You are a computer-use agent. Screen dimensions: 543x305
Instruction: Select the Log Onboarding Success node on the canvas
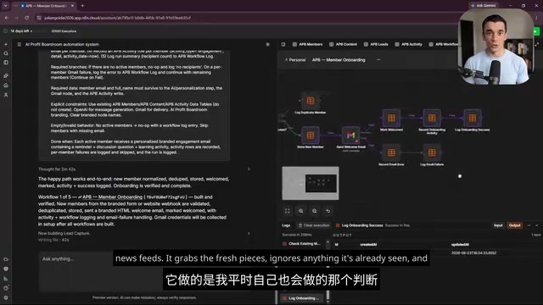pyautogui.click(x=473, y=118)
